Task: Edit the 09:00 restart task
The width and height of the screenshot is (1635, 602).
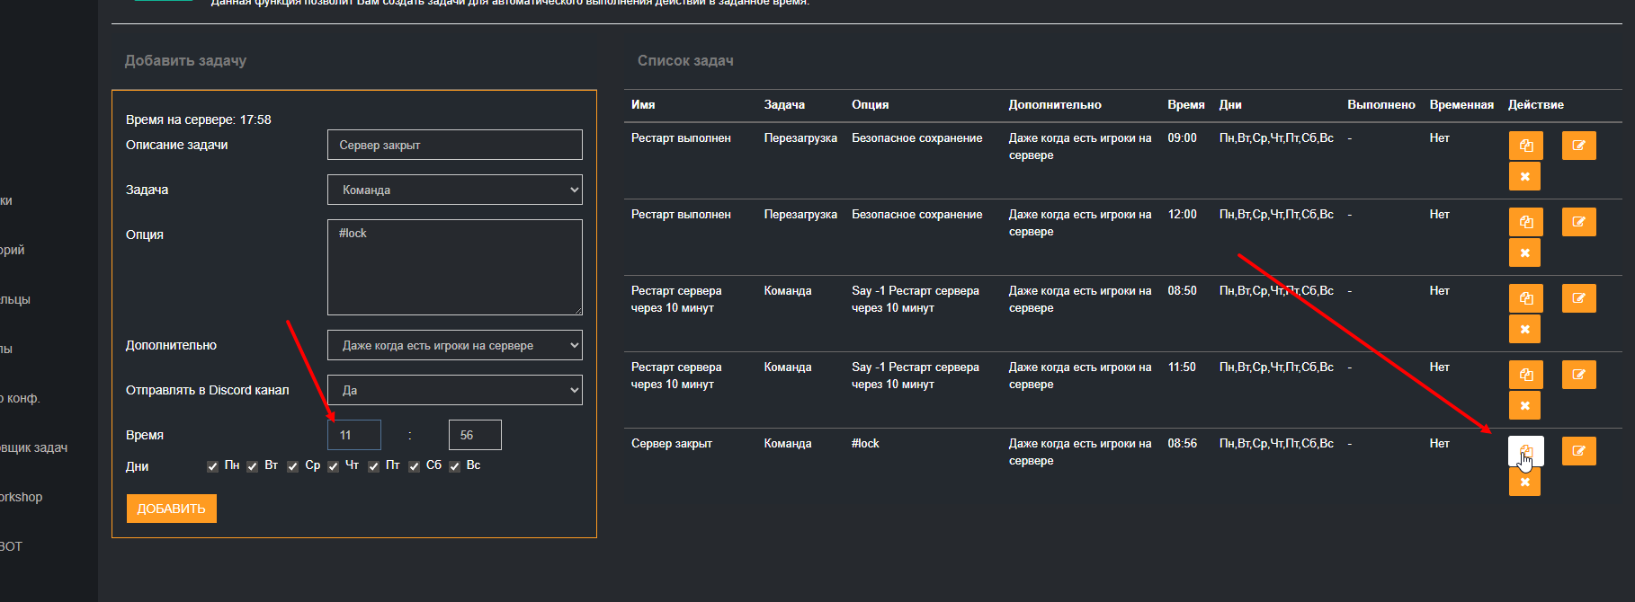Action: click(1578, 146)
